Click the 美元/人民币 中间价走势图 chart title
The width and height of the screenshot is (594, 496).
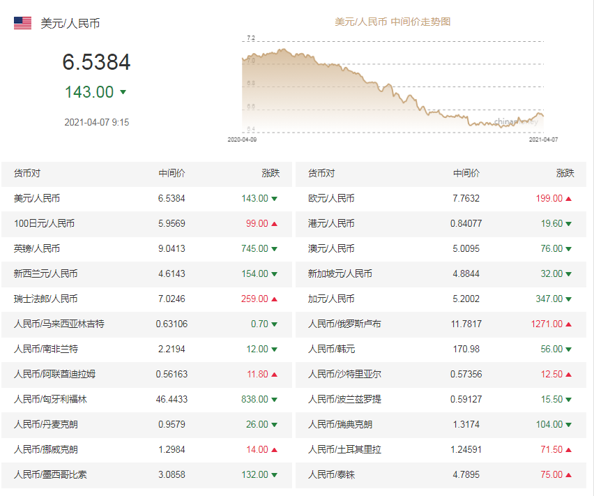[x=393, y=22]
